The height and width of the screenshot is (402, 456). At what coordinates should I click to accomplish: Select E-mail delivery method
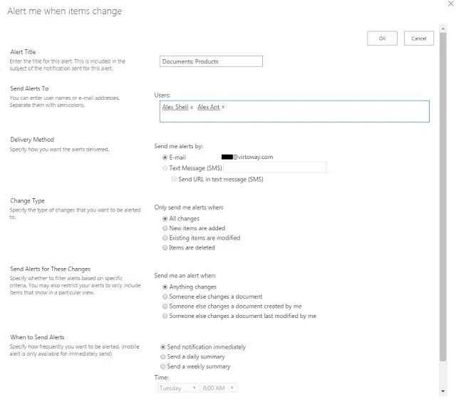165,158
